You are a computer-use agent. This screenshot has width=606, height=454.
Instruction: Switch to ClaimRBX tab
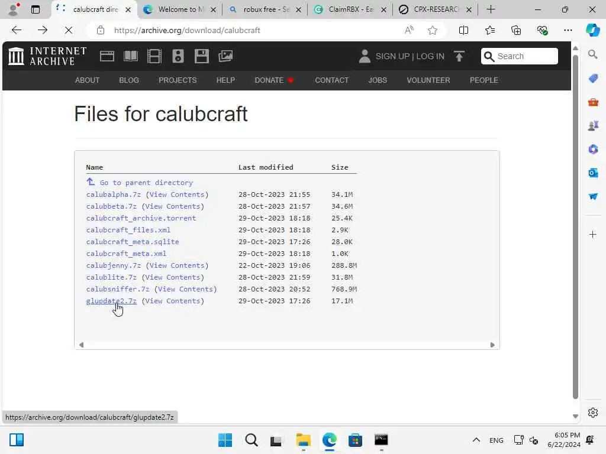(x=350, y=9)
